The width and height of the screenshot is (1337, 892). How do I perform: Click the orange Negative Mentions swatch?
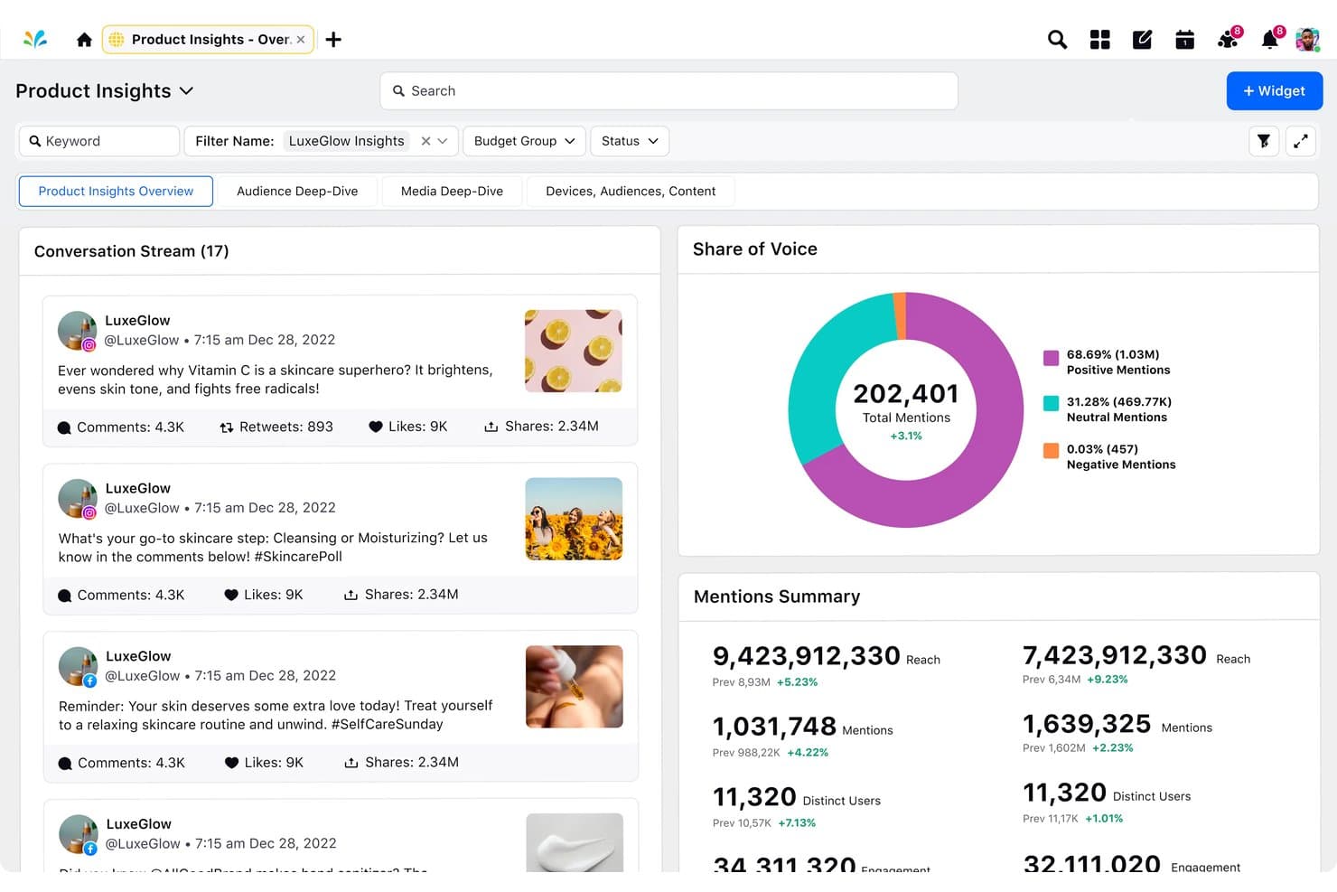tap(1051, 451)
